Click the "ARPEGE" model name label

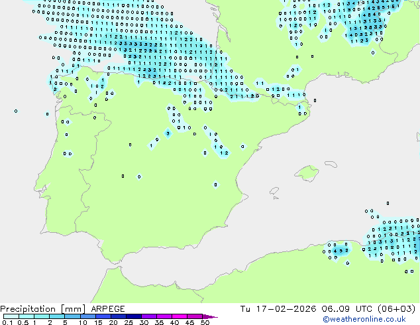point(108,309)
